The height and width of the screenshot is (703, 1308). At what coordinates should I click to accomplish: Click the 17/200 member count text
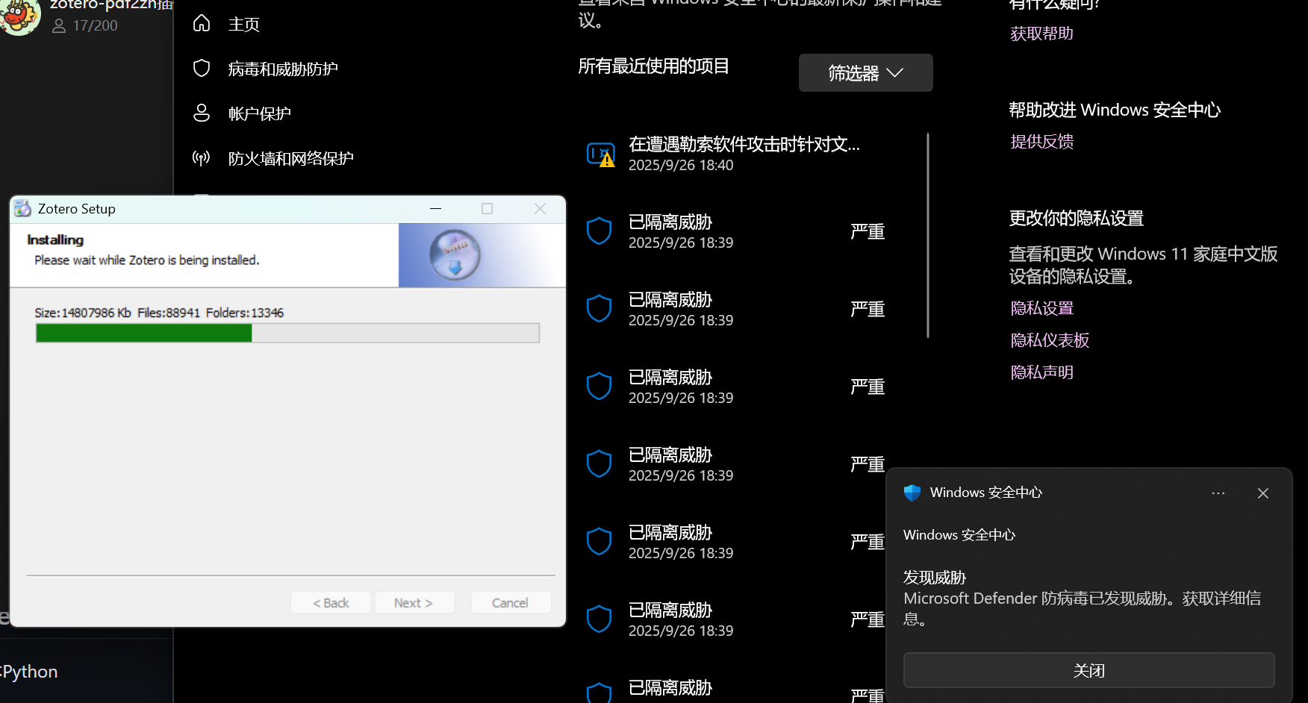96,26
